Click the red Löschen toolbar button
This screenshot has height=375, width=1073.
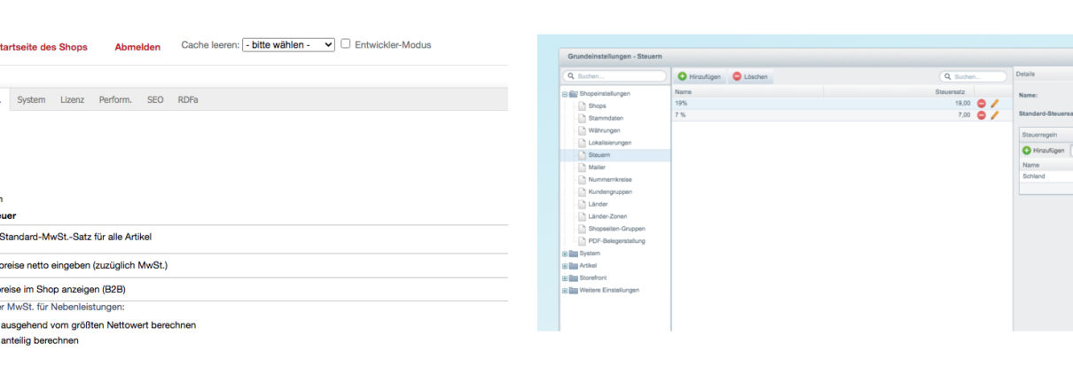coord(750,77)
